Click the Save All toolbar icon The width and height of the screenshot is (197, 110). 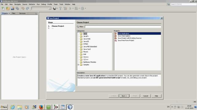17,8
